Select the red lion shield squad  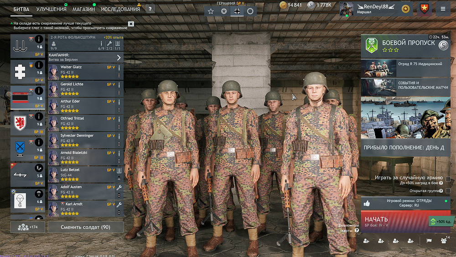[x=28, y=123]
